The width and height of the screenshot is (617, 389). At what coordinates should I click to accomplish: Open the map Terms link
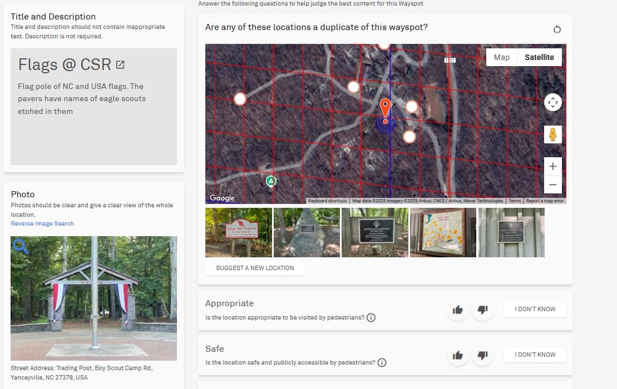(x=514, y=201)
